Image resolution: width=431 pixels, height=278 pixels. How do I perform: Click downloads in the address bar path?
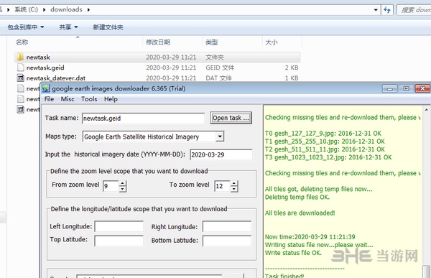point(66,9)
